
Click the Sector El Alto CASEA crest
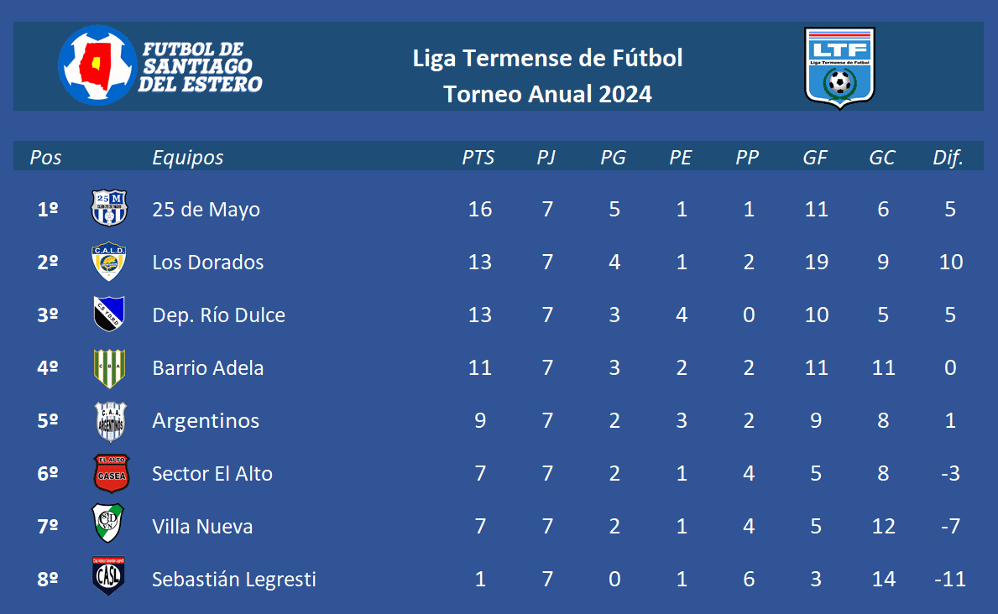point(112,473)
